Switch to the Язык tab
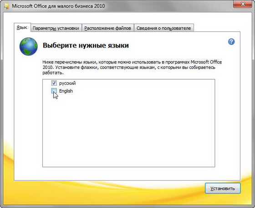The height and width of the screenshot is (208, 255). 22,27
